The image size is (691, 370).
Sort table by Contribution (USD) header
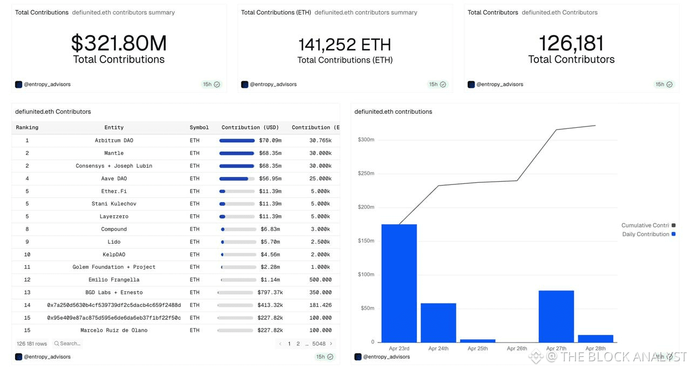(x=250, y=128)
